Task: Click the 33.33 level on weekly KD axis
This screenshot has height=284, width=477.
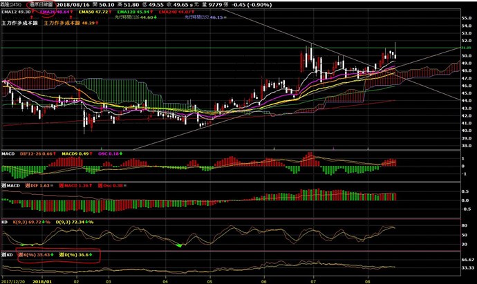Action: tap(468, 268)
